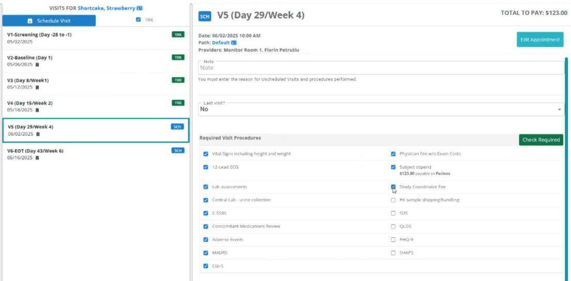Open Shortcake, Strawberry patient link
571x281 pixels.
pos(106,8)
